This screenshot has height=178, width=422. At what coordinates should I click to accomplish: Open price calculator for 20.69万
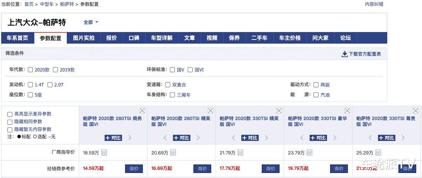pyautogui.click(x=173, y=153)
